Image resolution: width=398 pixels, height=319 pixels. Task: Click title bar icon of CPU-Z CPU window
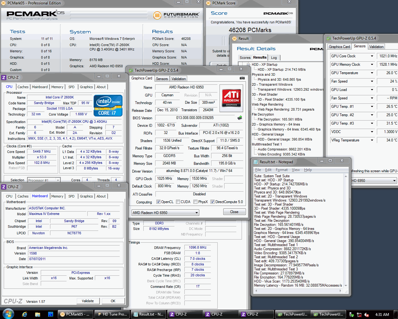pyautogui.click(x=4, y=78)
